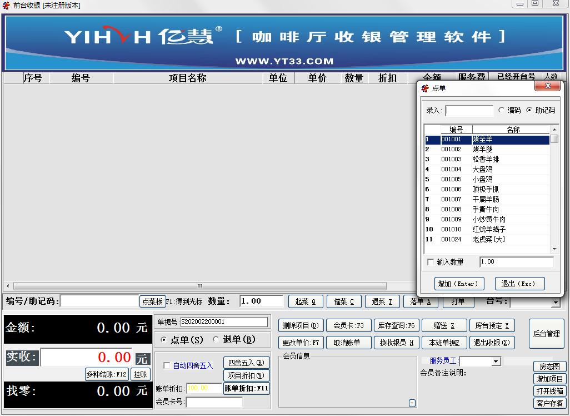Screen dimensions: 570x416
Task: Open 本班单据E
Action: pyautogui.click(x=444, y=343)
